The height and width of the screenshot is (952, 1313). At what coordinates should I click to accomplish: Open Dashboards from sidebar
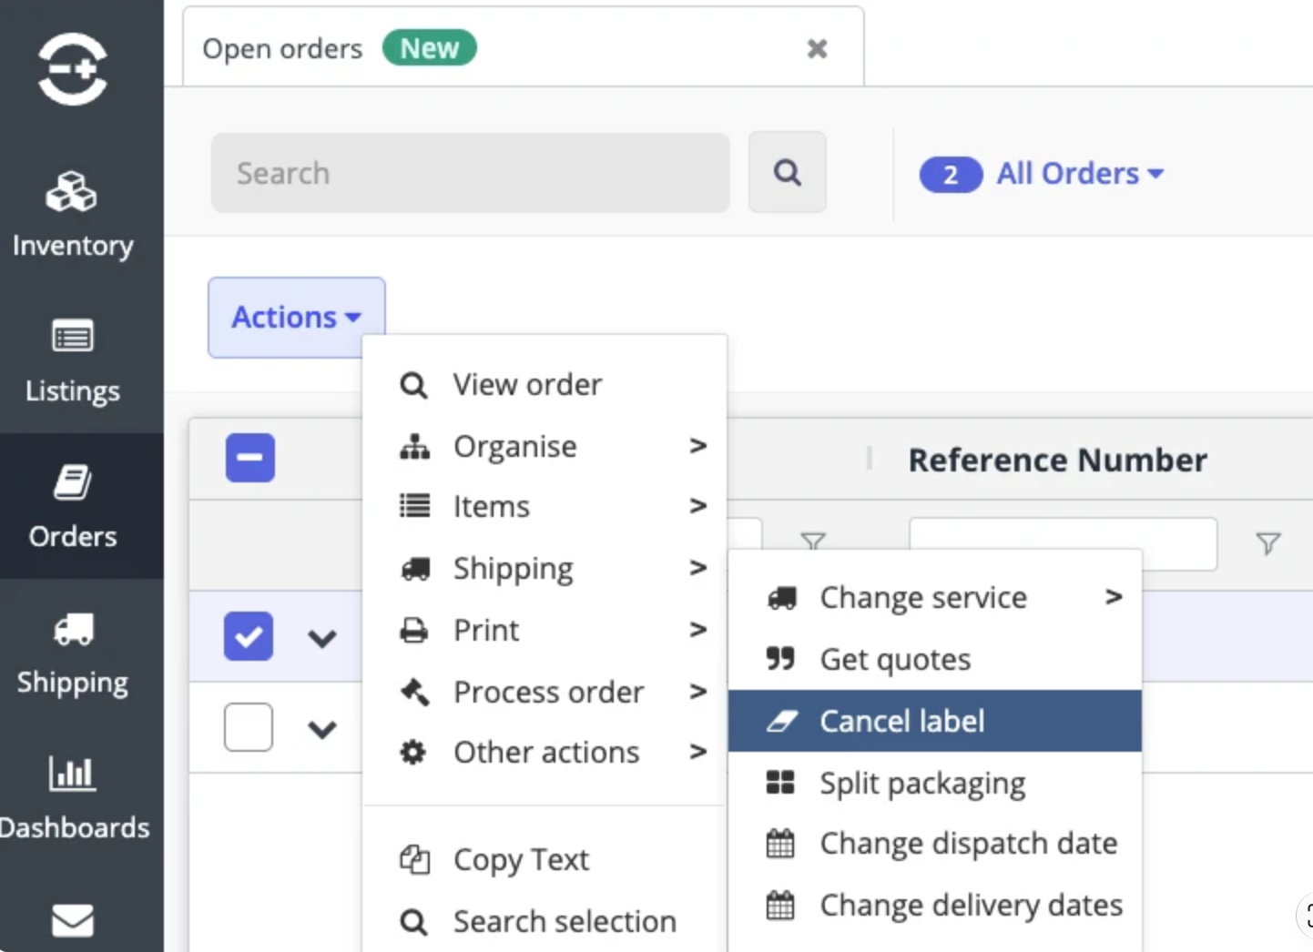(x=73, y=798)
